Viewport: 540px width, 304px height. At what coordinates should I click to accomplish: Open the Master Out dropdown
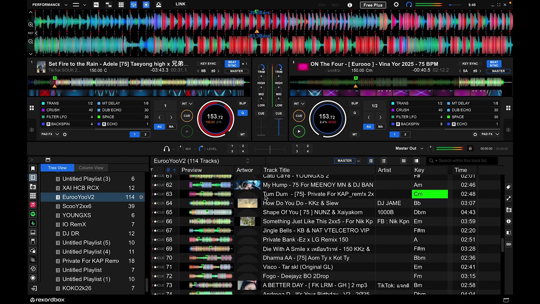pyautogui.click(x=408, y=148)
